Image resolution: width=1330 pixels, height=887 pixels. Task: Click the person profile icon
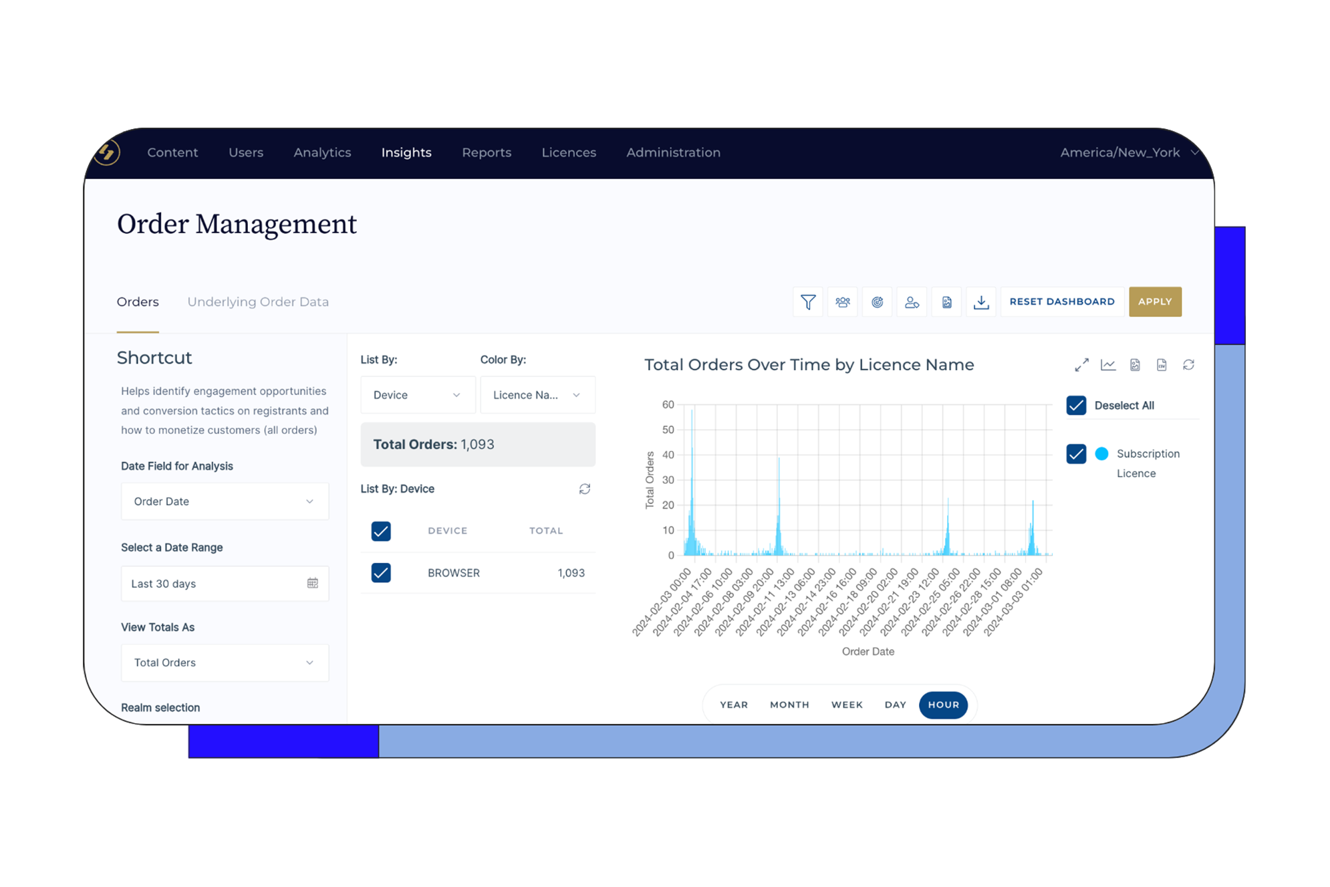click(x=912, y=302)
